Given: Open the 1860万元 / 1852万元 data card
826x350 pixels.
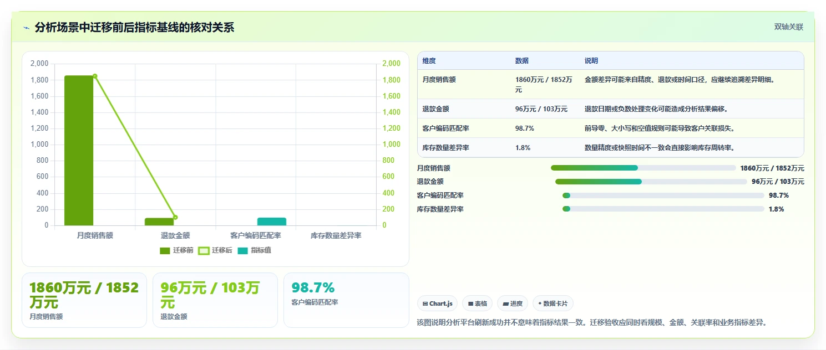Looking at the screenshot, I should [x=84, y=300].
